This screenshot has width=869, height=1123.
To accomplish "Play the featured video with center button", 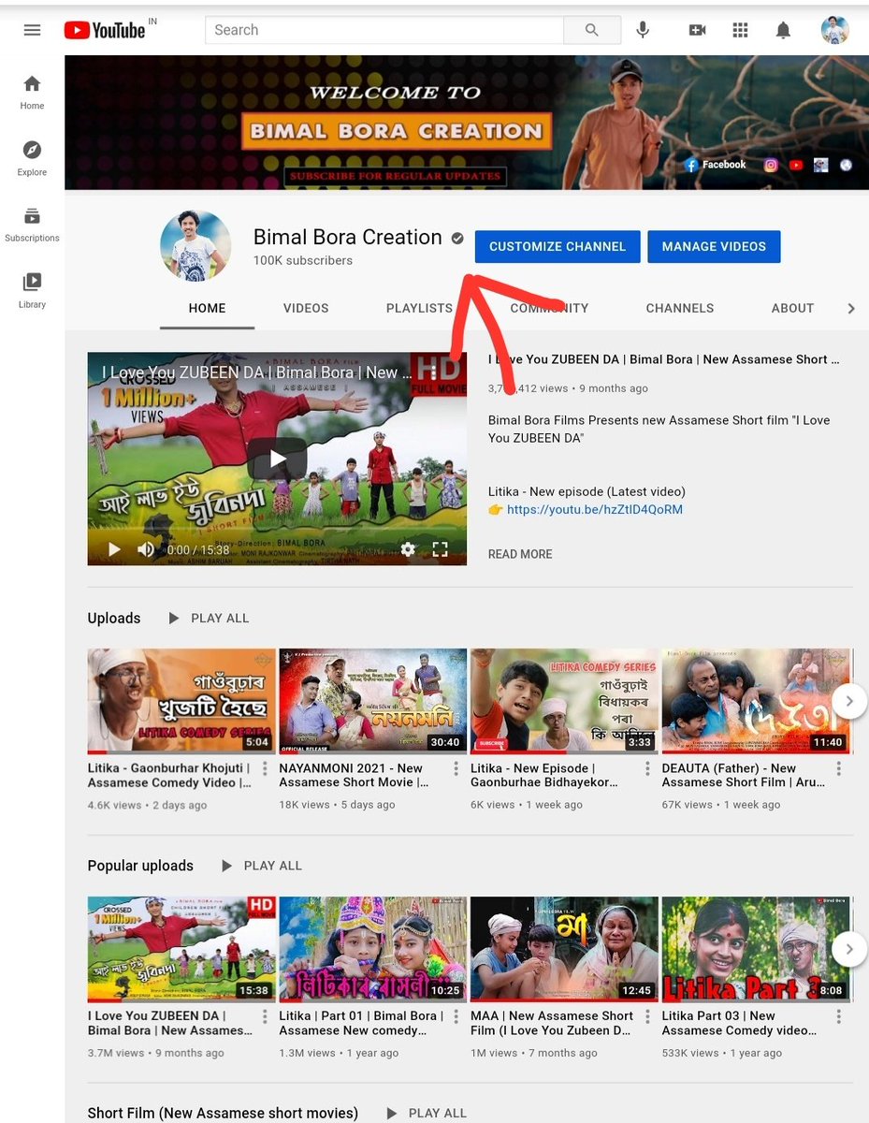I will point(277,459).
